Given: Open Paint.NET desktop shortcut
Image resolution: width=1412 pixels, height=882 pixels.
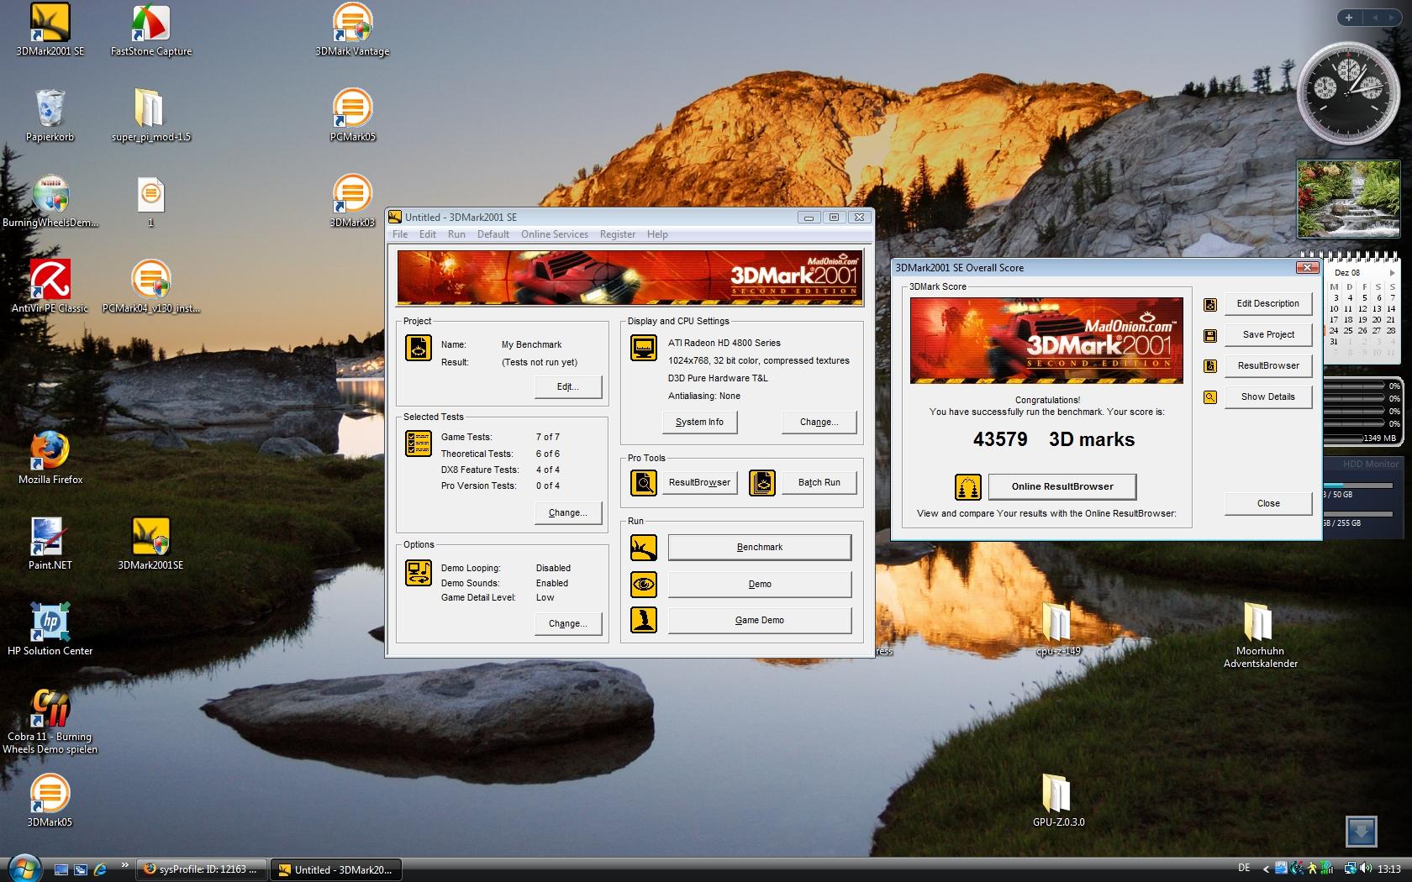Looking at the screenshot, I should point(50,544).
